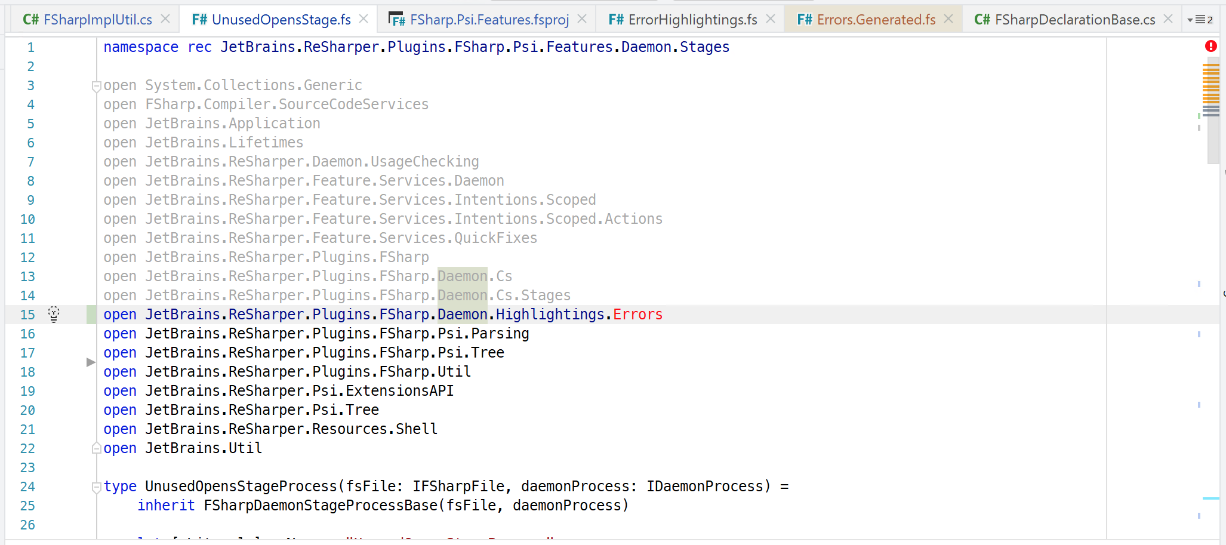Collapse the UnusedOpensStageProcess type at line 24
This screenshot has height=545, width=1226.
point(96,488)
